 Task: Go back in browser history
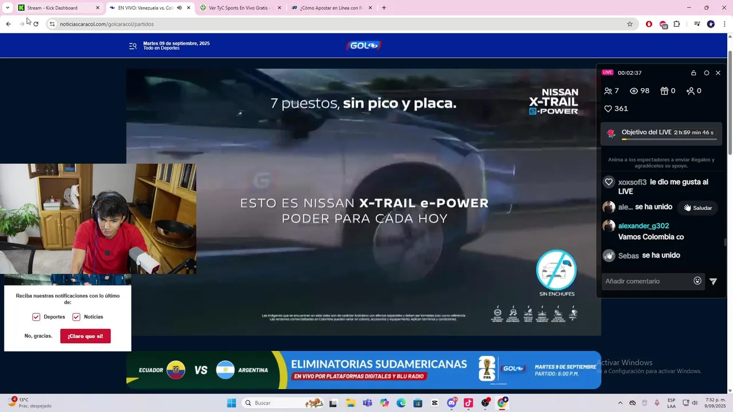8,24
